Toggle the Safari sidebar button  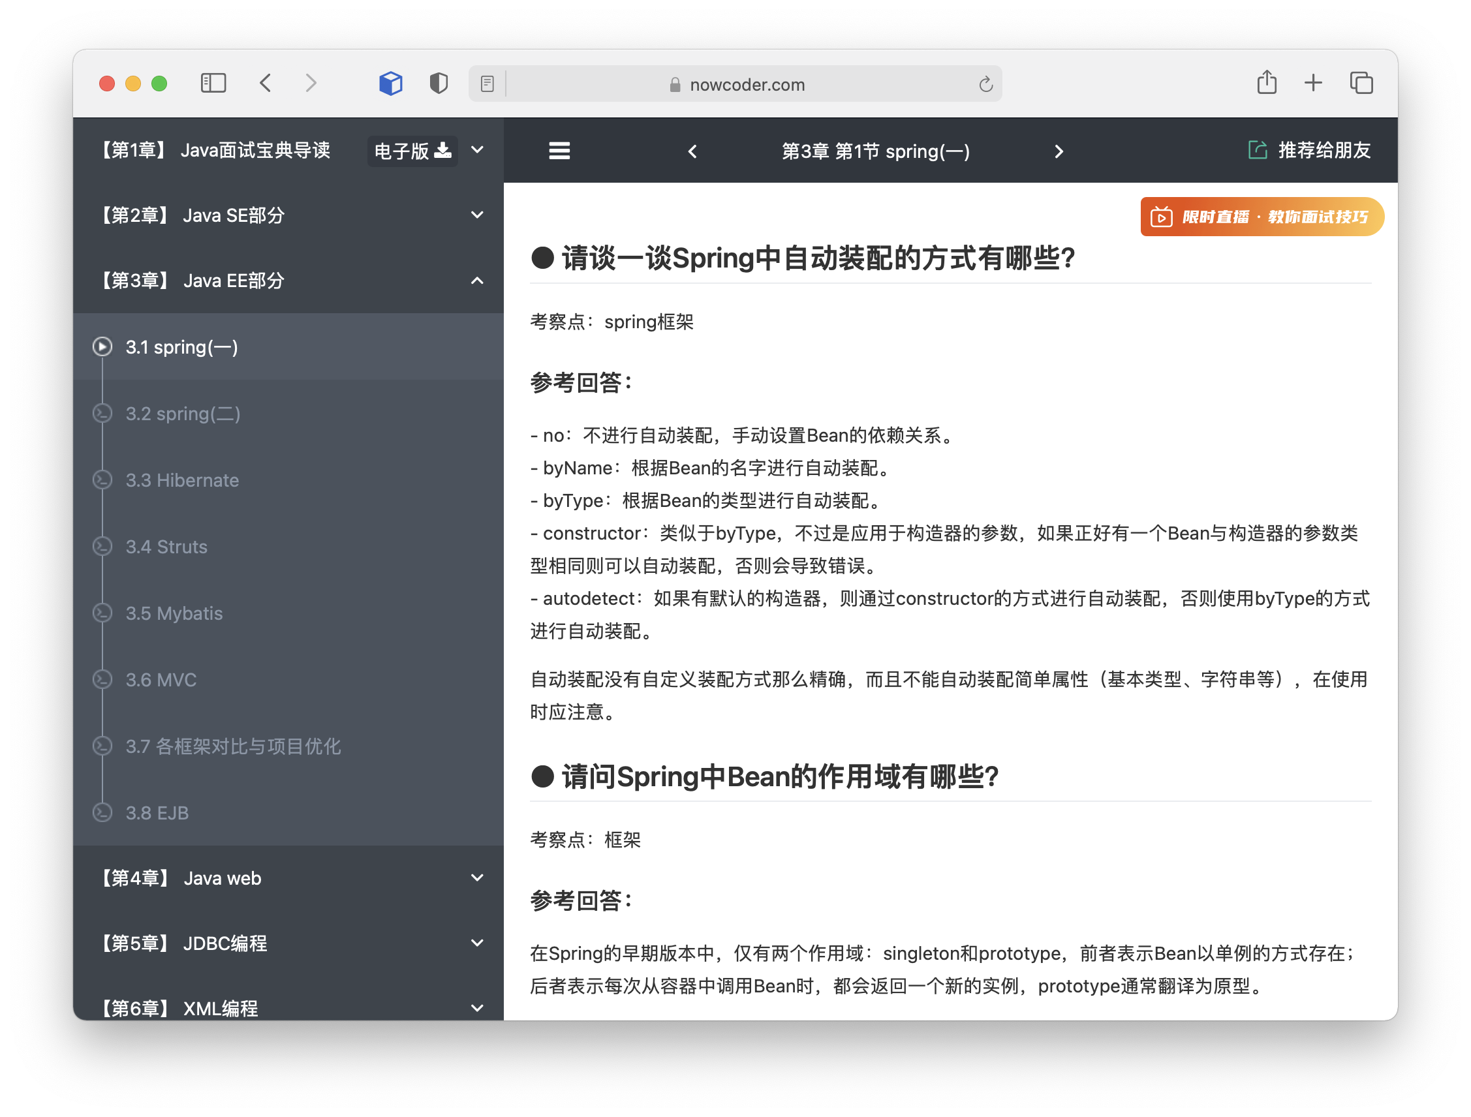click(x=213, y=83)
